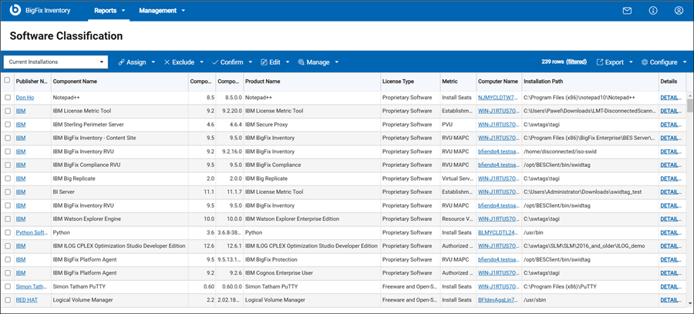Open the Don Ho publisher link
This screenshot has height=314, width=694.
point(25,98)
